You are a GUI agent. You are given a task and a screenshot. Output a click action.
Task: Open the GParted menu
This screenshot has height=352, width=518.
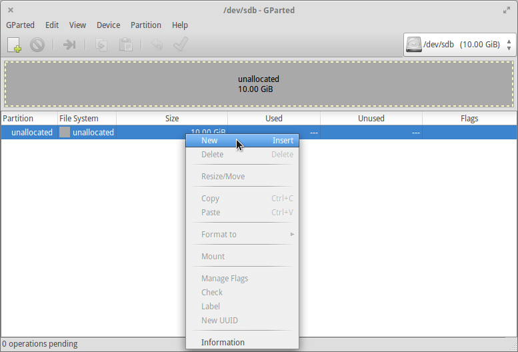pos(20,25)
